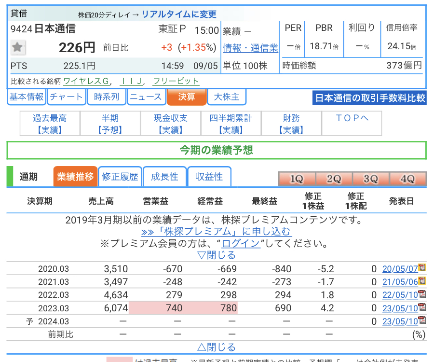Select 業績推移 tab

75,177
